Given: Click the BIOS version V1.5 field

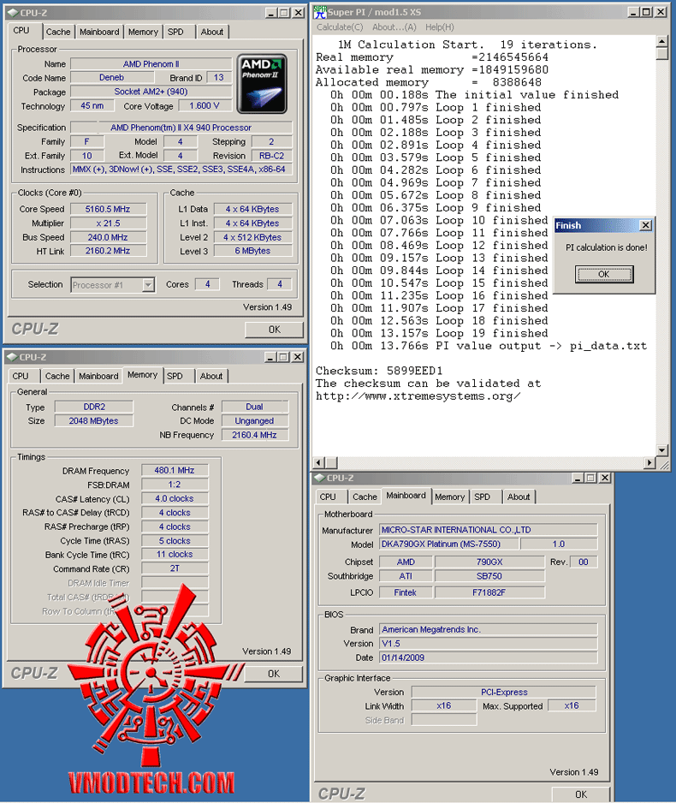Looking at the screenshot, I should (489, 643).
